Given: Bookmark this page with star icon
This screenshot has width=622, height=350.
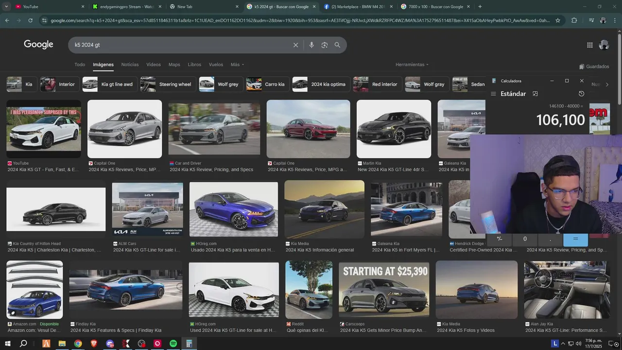Looking at the screenshot, I should point(558,20).
